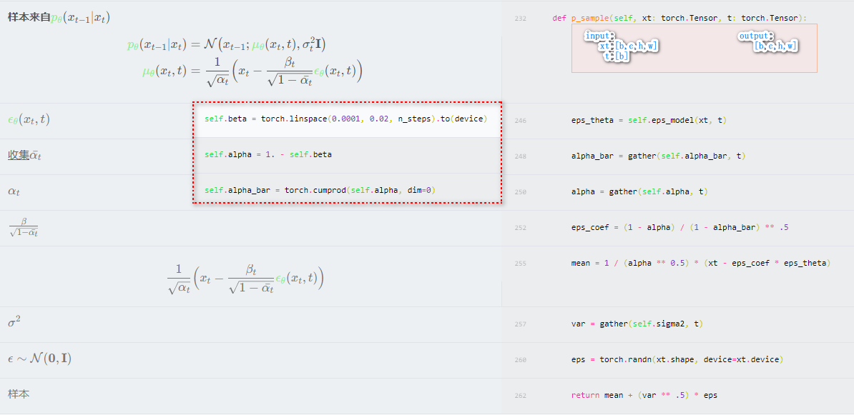Click the 样本来自 section heading

29,17
